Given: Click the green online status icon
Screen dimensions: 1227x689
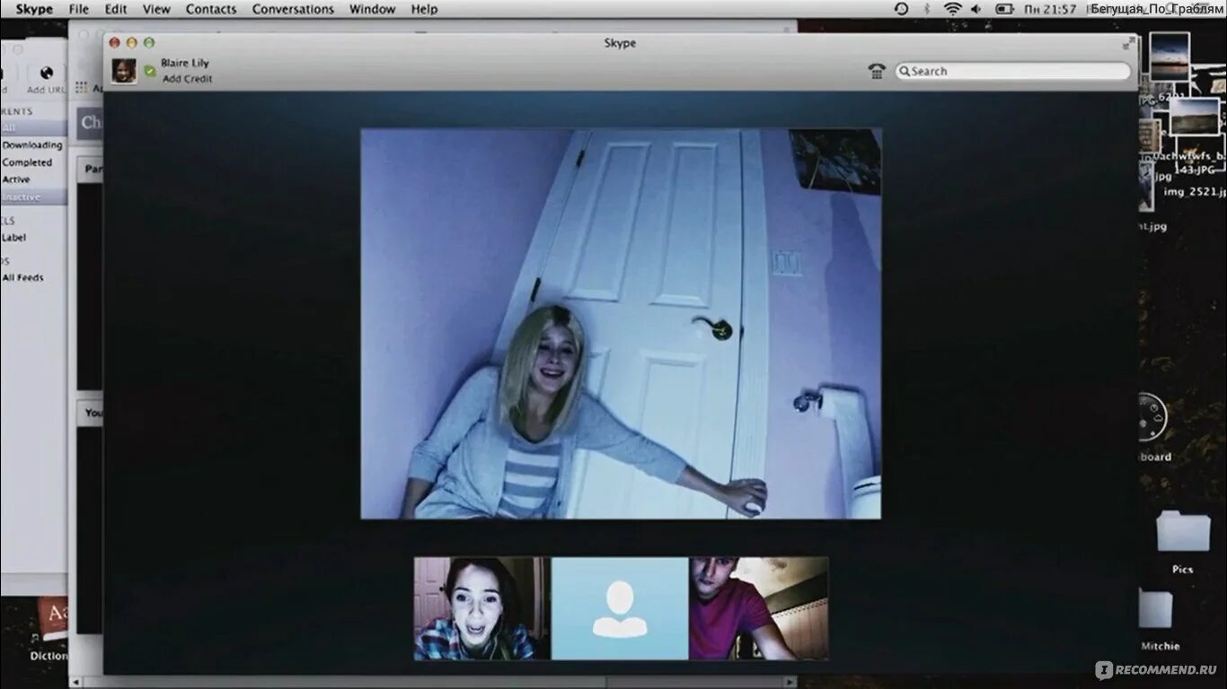Looking at the screenshot, I should [x=150, y=71].
